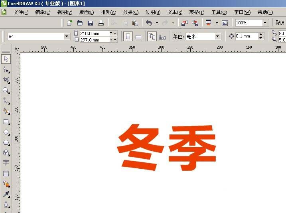Open the Welcome screen icon
Viewport: 286px width, 213px height.
tap(225, 23)
